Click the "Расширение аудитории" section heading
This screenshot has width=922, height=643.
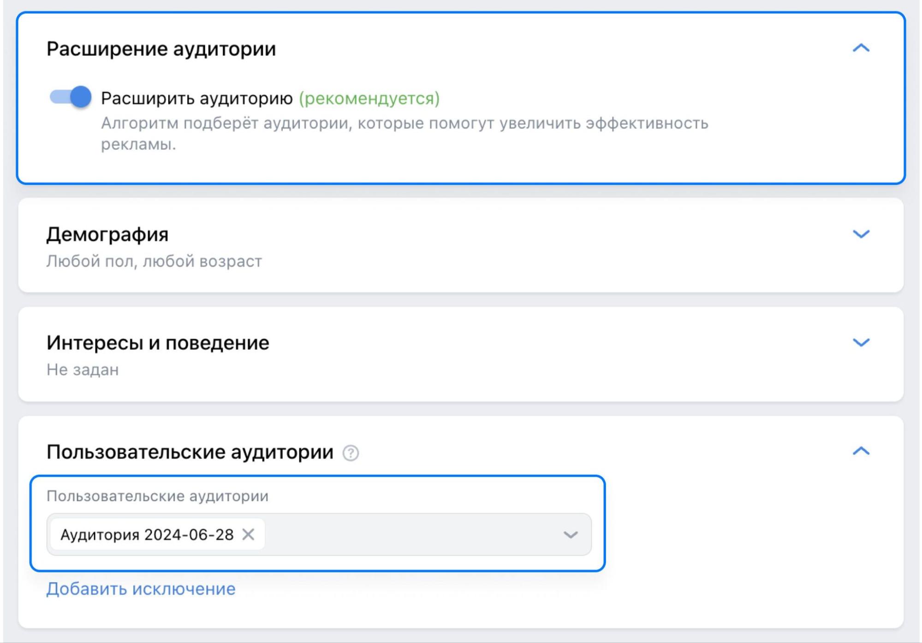[161, 49]
